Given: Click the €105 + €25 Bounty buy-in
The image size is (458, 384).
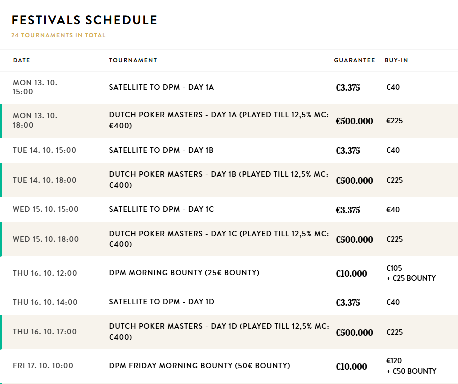Looking at the screenshot, I should pos(411,273).
